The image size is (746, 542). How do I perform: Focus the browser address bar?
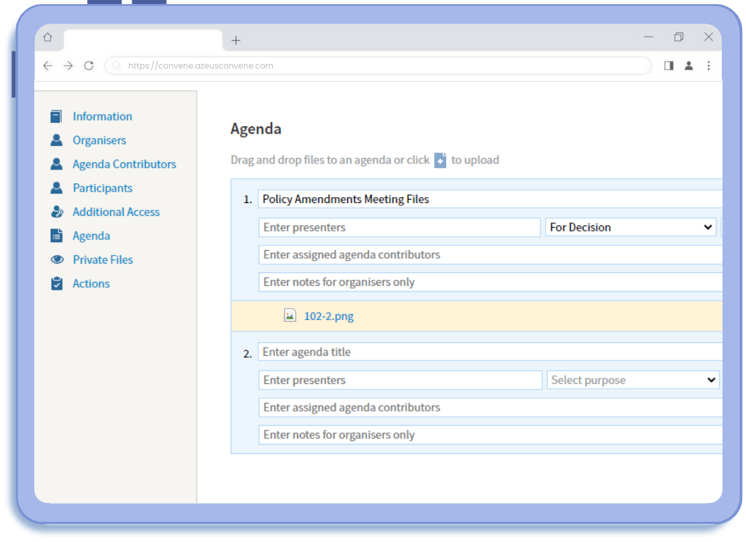click(x=376, y=66)
